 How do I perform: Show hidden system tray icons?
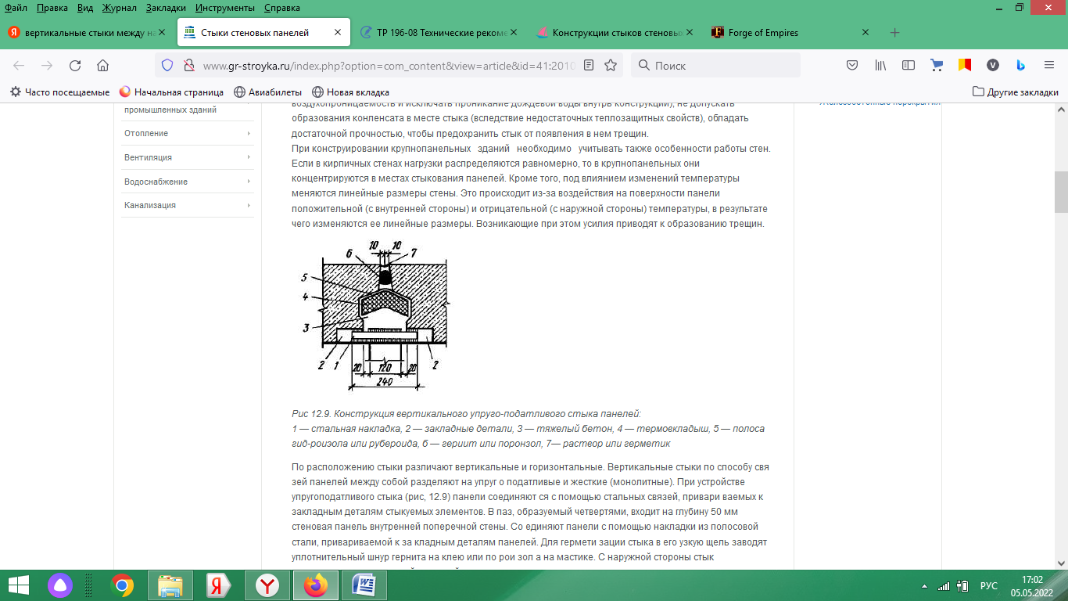pos(924,586)
